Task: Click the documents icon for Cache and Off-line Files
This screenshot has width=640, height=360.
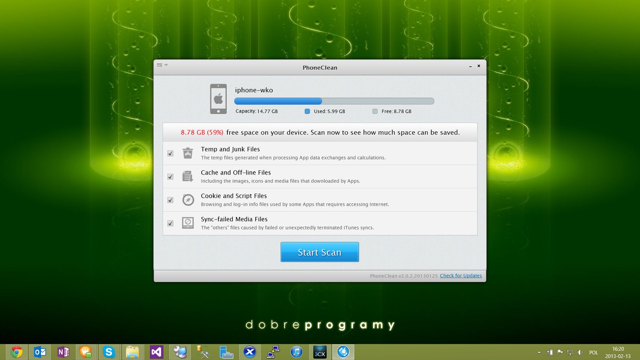Action: click(188, 176)
